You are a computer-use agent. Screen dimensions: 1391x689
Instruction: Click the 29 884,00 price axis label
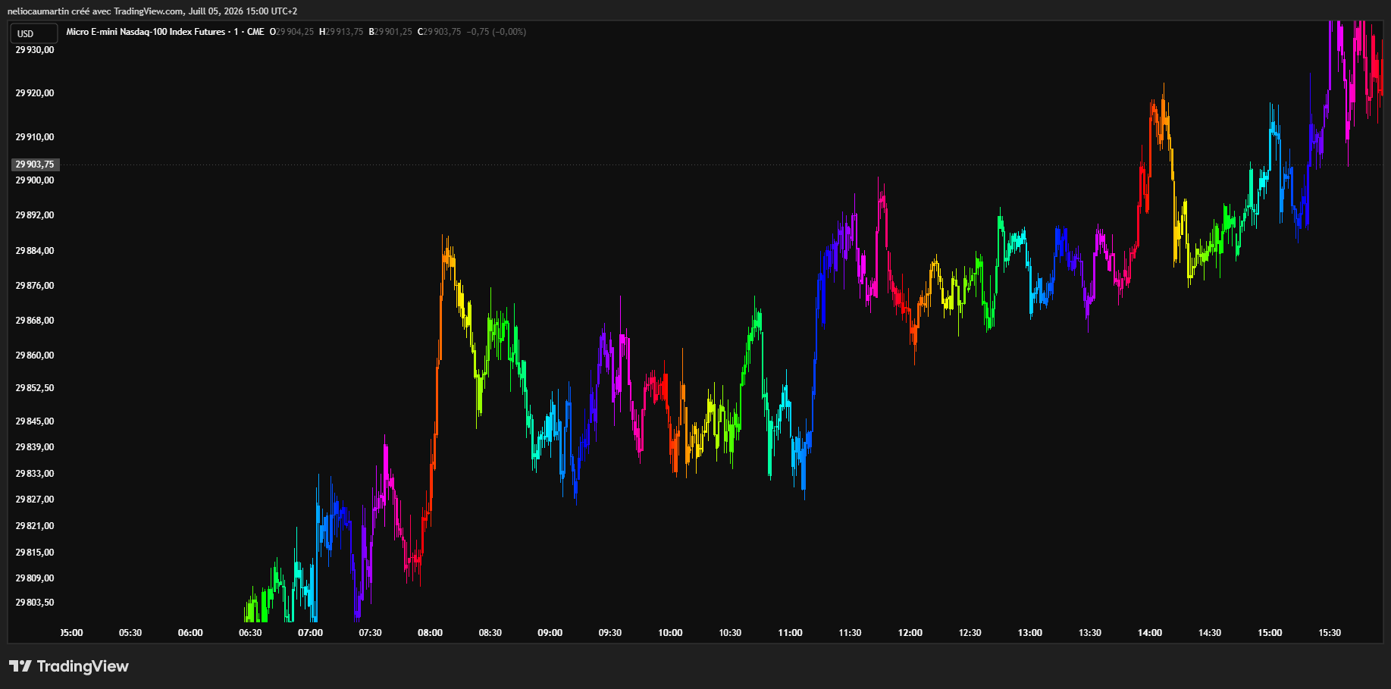35,251
